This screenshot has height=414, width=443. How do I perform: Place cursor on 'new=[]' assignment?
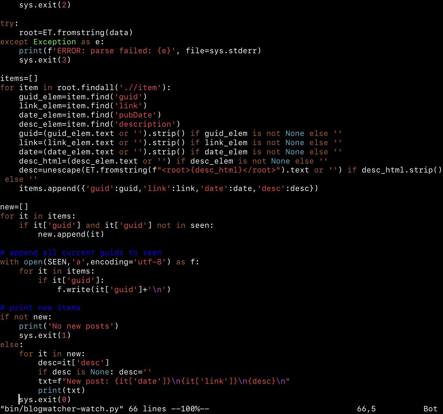pyautogui.click(x=14, y=207)
